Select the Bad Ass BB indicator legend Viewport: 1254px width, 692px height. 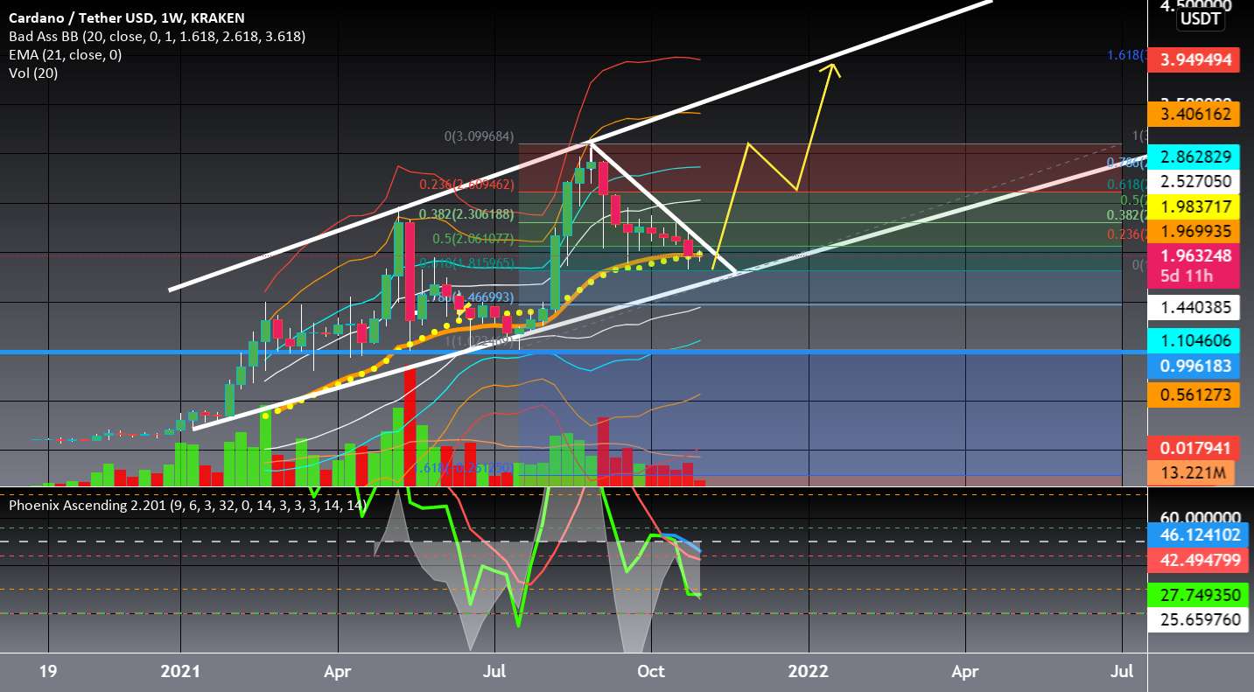(157, 37)
